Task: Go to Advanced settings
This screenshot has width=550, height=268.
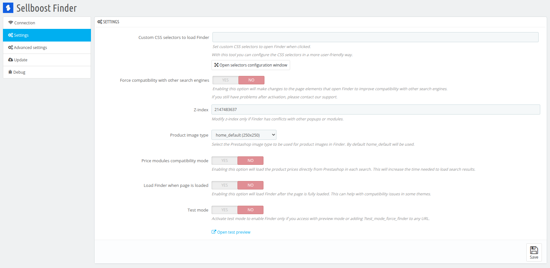Action: tap(47, 47)
